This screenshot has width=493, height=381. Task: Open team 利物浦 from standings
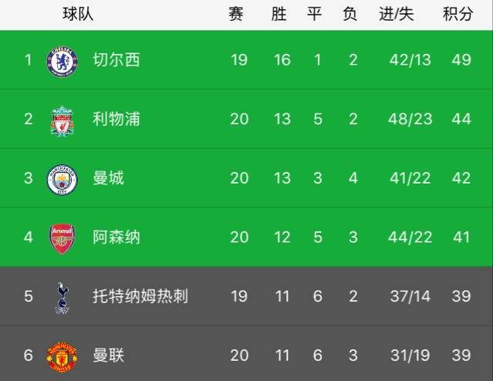point(116,119)
